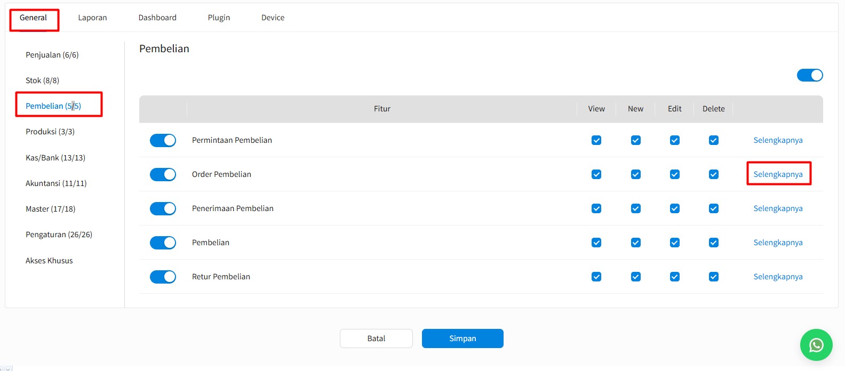
Task: Uncheck View for Permintaan Pembelian
Action: point(596,140)
